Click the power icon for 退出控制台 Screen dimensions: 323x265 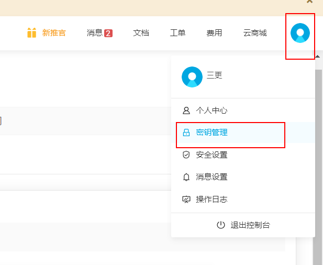click(x=221, y=225)
